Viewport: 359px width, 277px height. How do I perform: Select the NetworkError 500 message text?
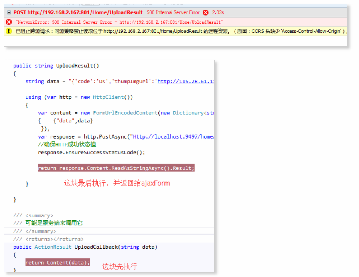119,22
